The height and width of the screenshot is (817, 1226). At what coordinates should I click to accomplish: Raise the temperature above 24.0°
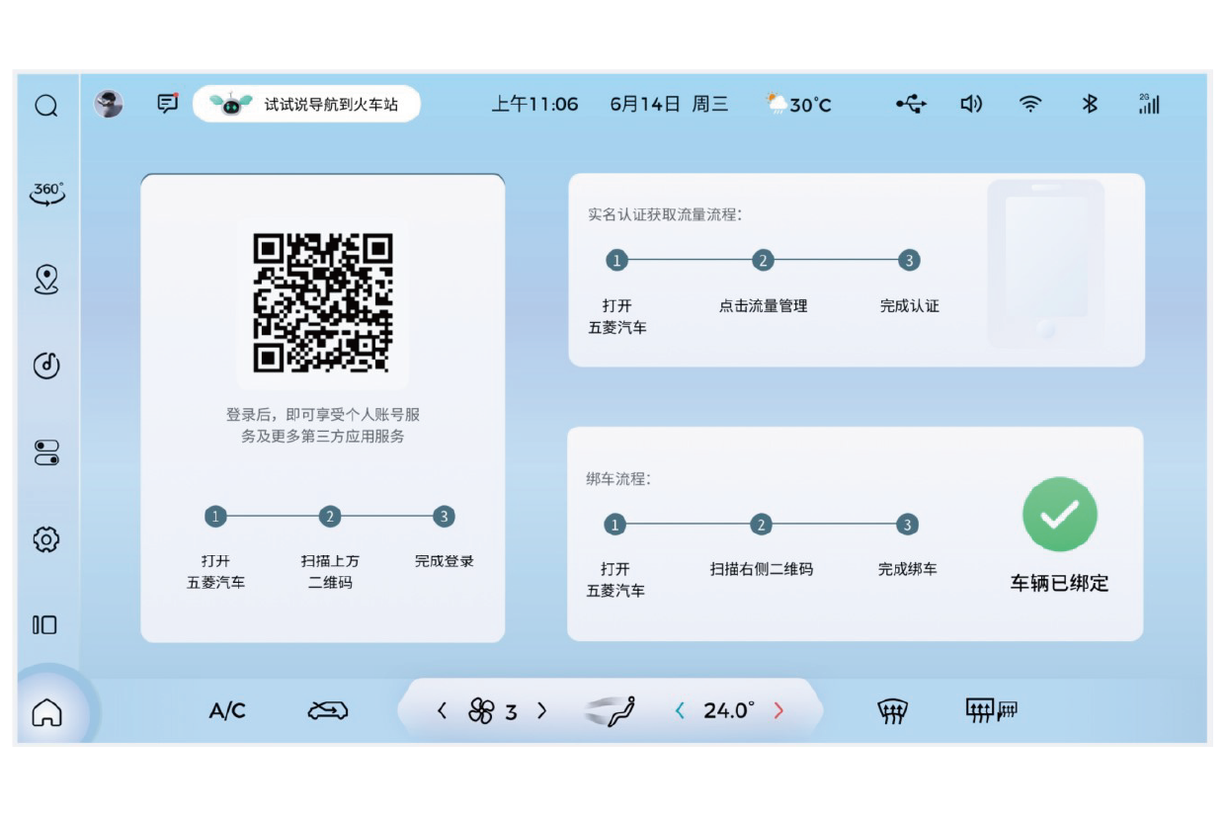pos(778,710)
